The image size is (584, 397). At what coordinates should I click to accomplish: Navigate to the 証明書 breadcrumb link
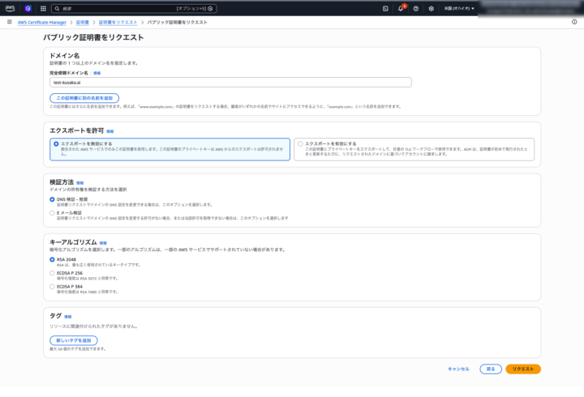[x=83, y=22]
